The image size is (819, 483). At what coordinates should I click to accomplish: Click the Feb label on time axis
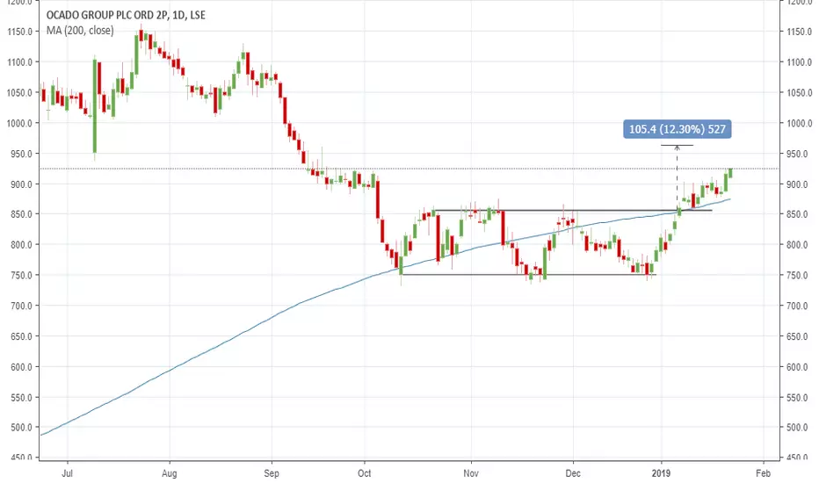[763, 473]
